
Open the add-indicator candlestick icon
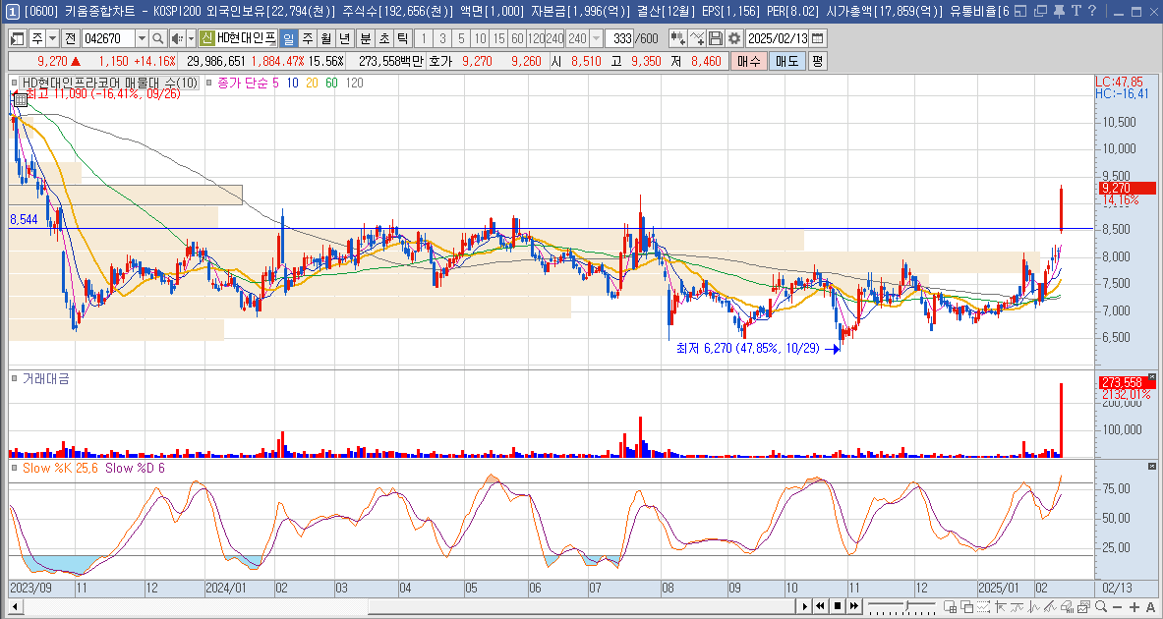[x=677, y=38]
